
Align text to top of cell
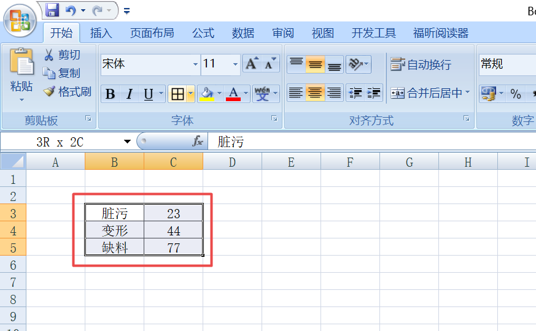click(x=296, y=64)
